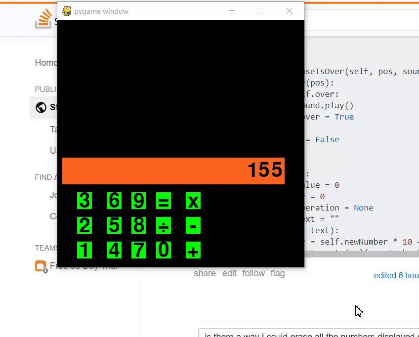The width and height of the screenshot is (419, 337).
Task: Select the divide ÷ button
Action: coord(164,225)
